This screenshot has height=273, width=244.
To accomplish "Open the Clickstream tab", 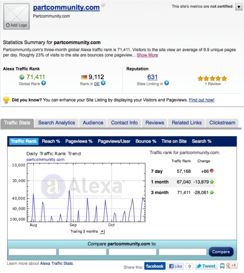I will click(x=222, y=123).
